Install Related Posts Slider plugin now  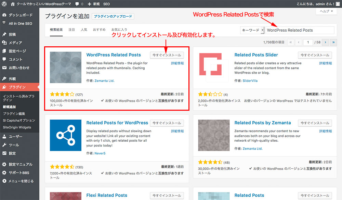coord(315,55)
